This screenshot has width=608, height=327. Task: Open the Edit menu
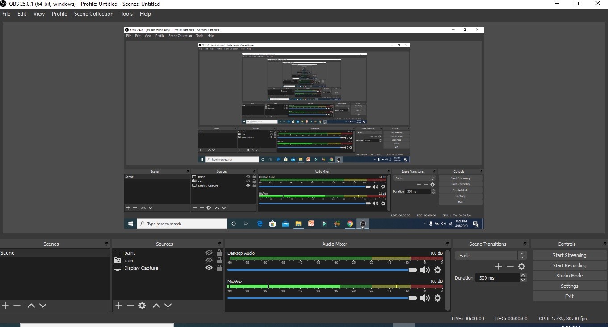pos(22,14)
